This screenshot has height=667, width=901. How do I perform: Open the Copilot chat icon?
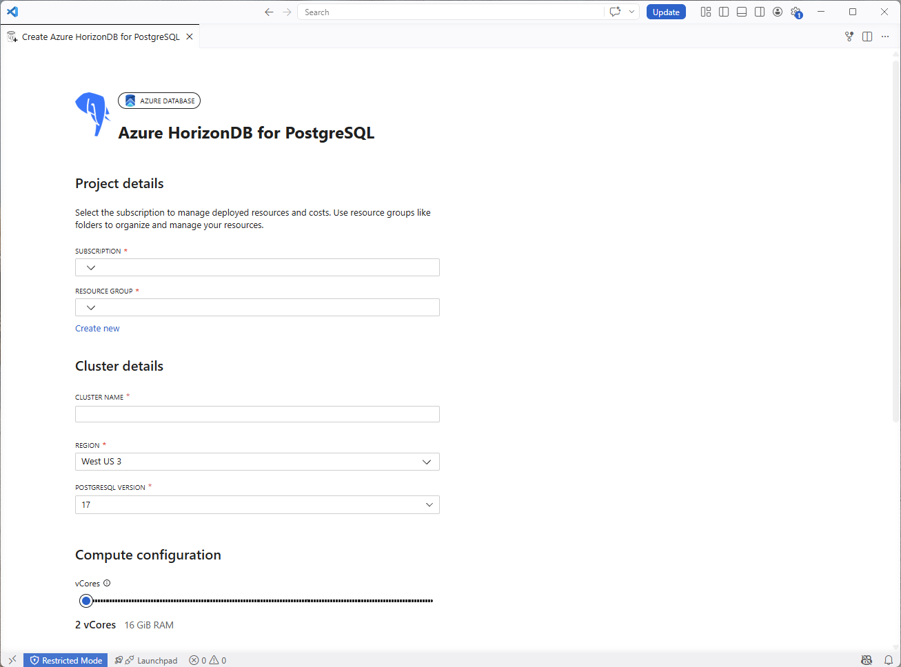click(x=615, y=12)
